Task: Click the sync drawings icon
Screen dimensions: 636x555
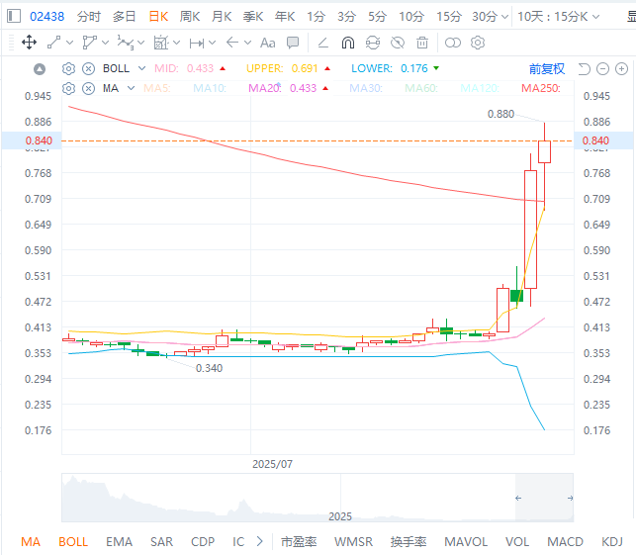Action: 373,43
